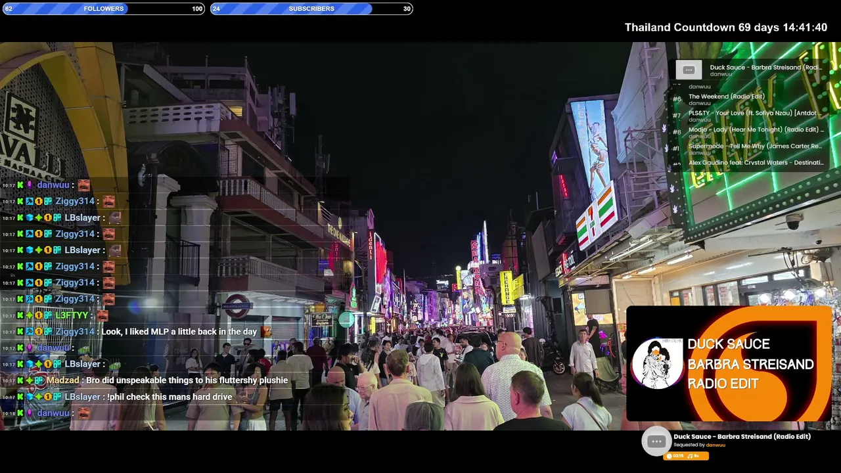Viewport: 841px width, 473px height.
Task: Click the clock duration badge 03:15
Action: pos(675,456)
